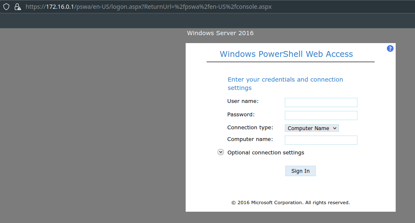Focus the User name input field
This screenshot has width=415, height=223.
321,103
